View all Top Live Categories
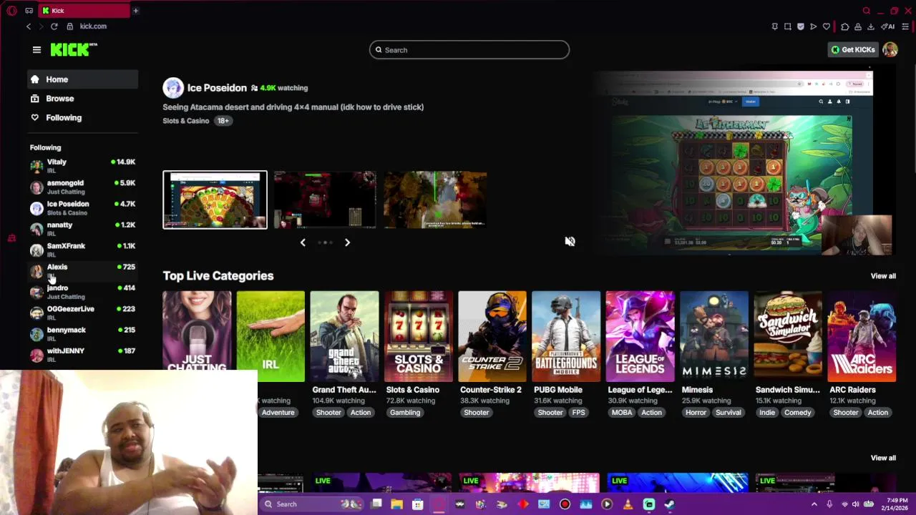The image size is (916, 515). [882, 276]
